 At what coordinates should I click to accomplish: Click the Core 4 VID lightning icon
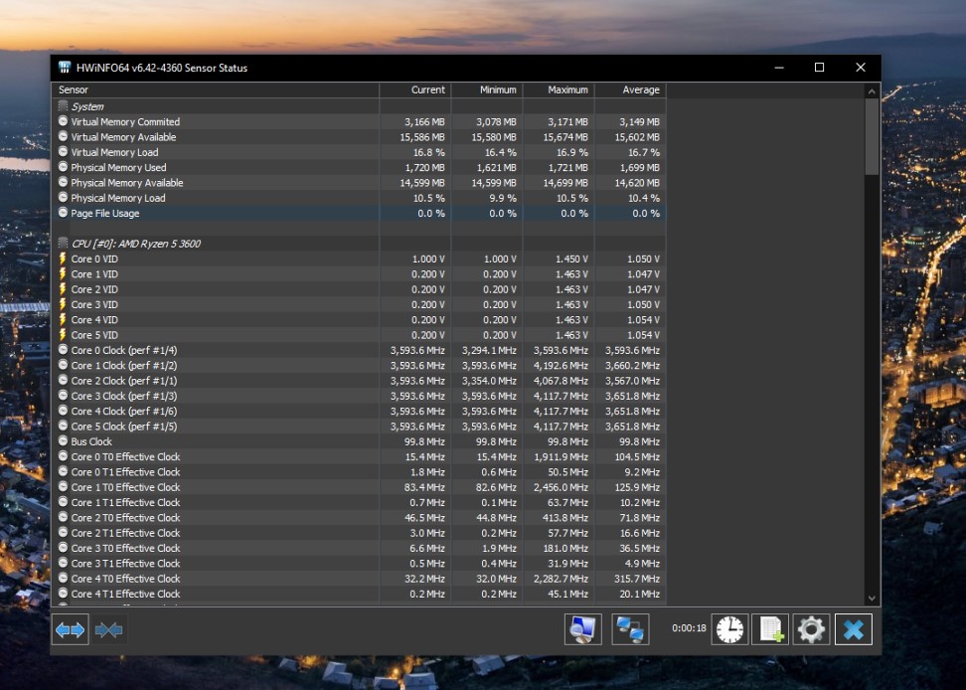click(x=63, y=320)
